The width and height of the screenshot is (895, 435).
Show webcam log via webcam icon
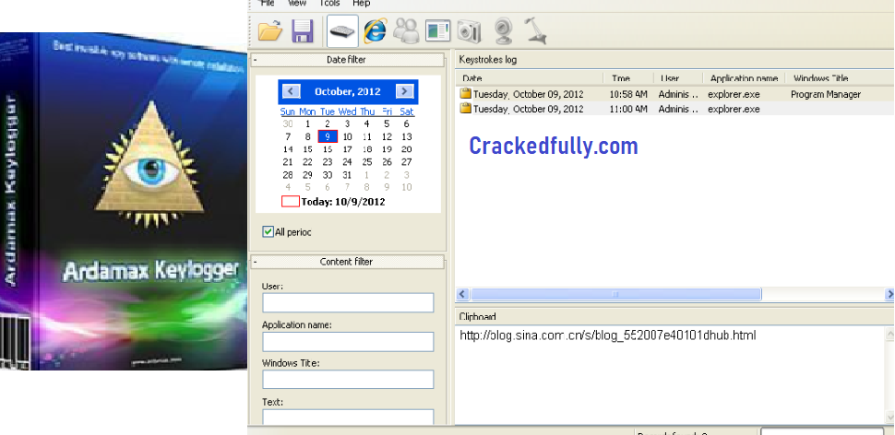click(x=504, y=30)
